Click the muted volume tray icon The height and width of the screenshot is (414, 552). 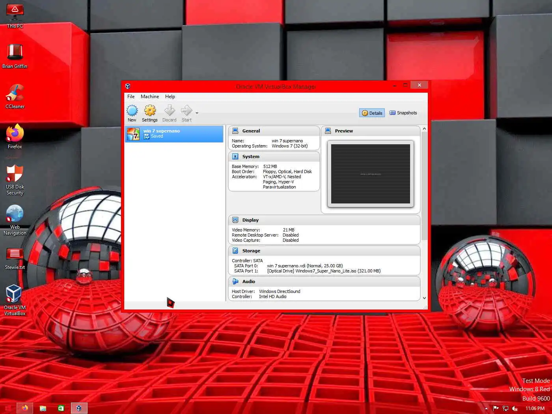[x=515, y=408]
